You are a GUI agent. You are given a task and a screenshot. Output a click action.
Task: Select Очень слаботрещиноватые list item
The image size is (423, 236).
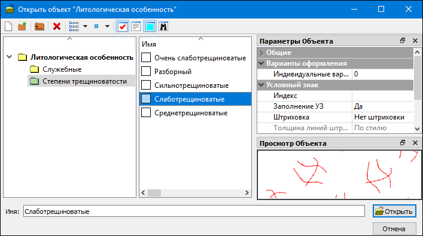coord(200,57)
